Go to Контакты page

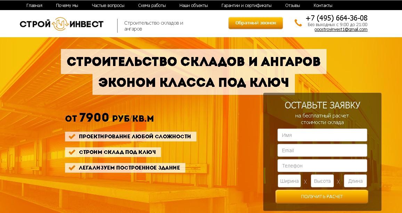click(x=323, y=5)
